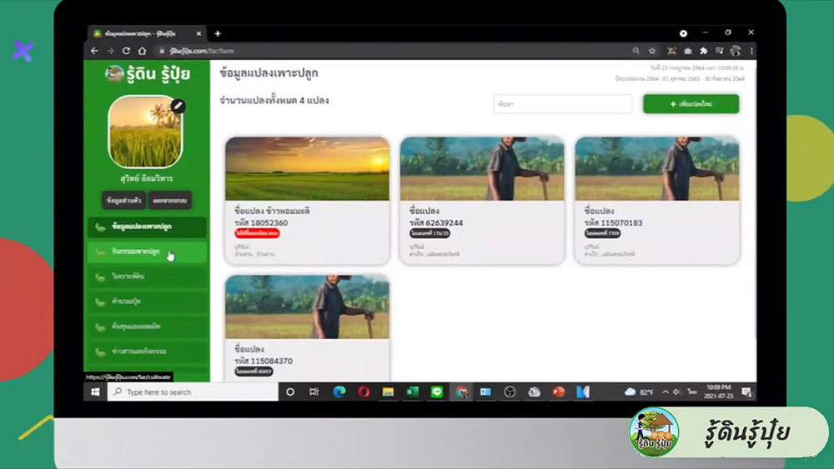Open the plot card with code 62639244
Screen dimensions: 834x469
pyautogui.click(x=482, y=200)
